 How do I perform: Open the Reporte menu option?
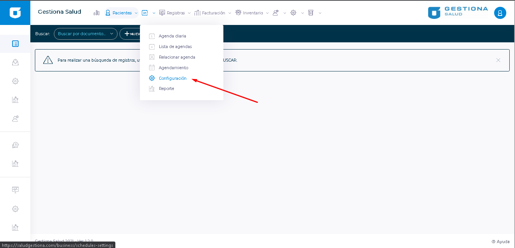pos(166,88)
